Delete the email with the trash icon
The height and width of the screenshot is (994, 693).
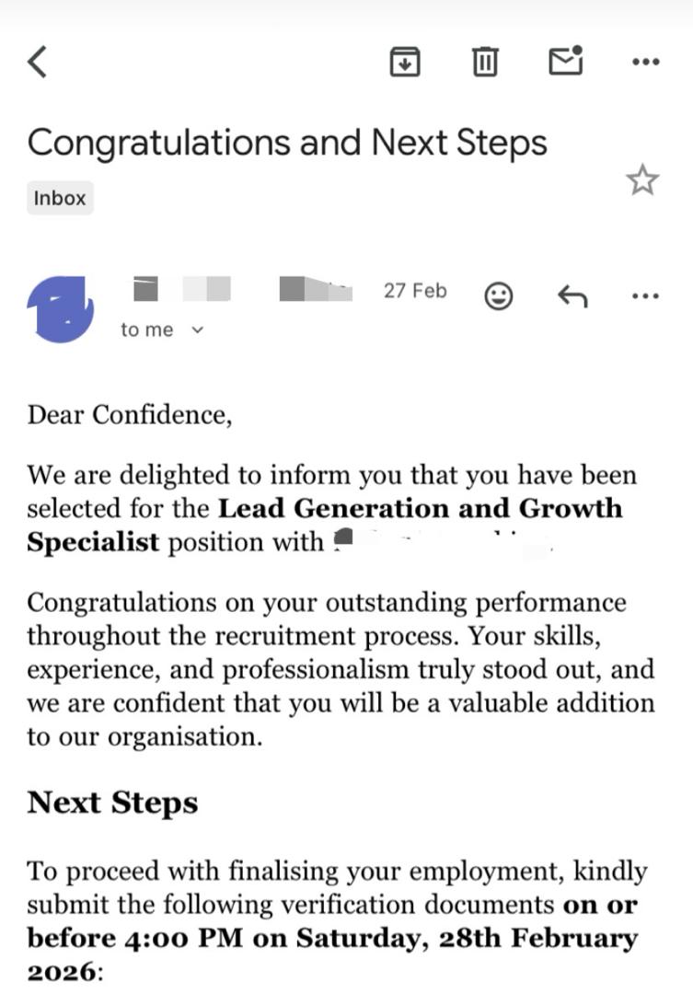click(485, 62)
